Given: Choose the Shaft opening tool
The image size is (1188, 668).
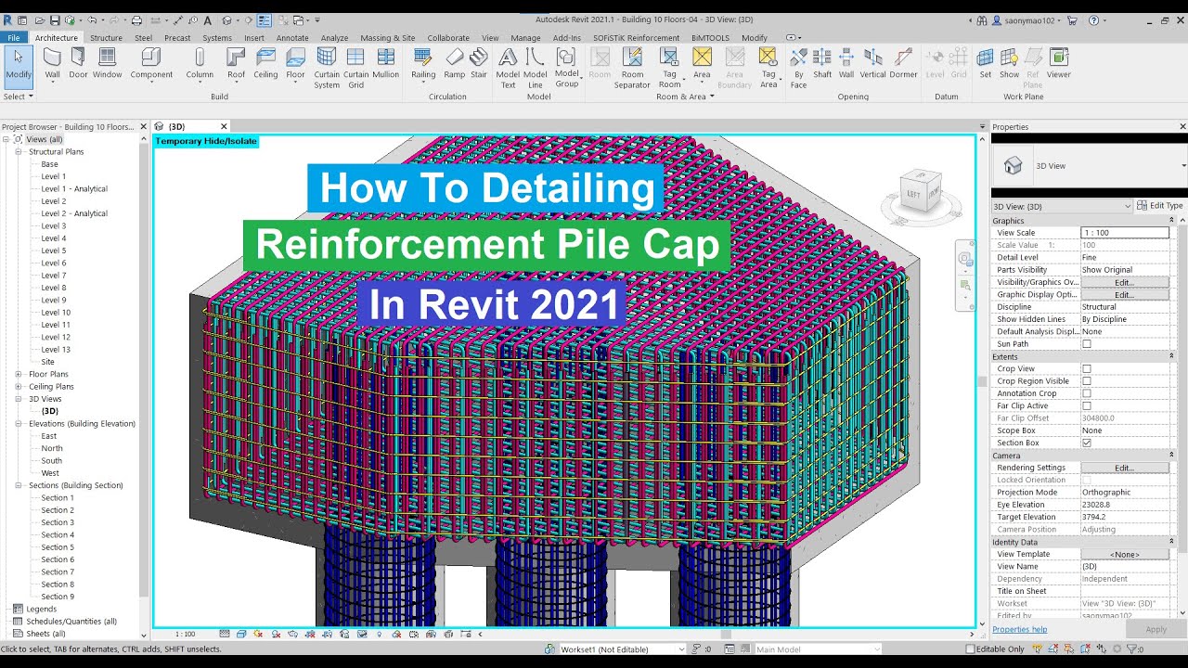Looking at the screenshot, I should [822, 63].
